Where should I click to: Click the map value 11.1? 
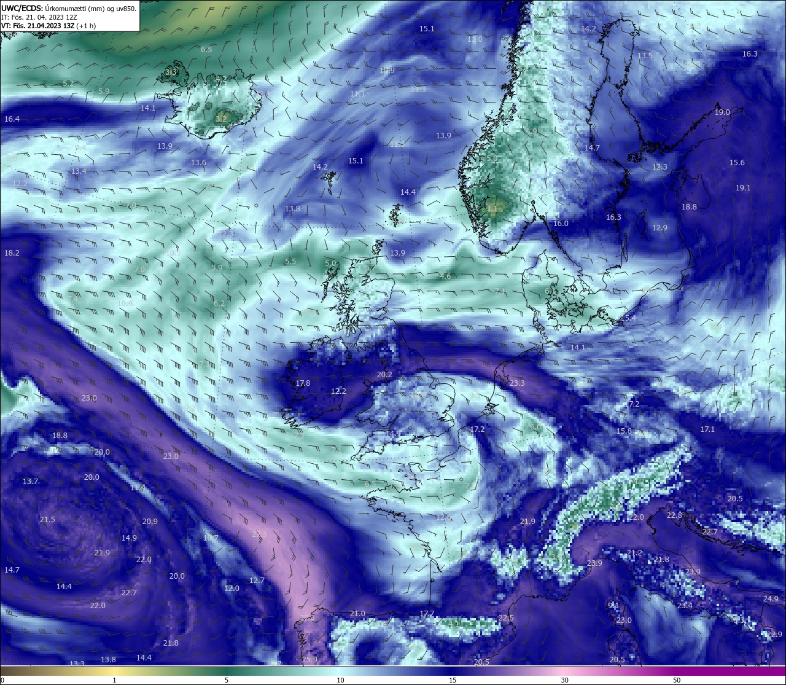click(357, 93)
